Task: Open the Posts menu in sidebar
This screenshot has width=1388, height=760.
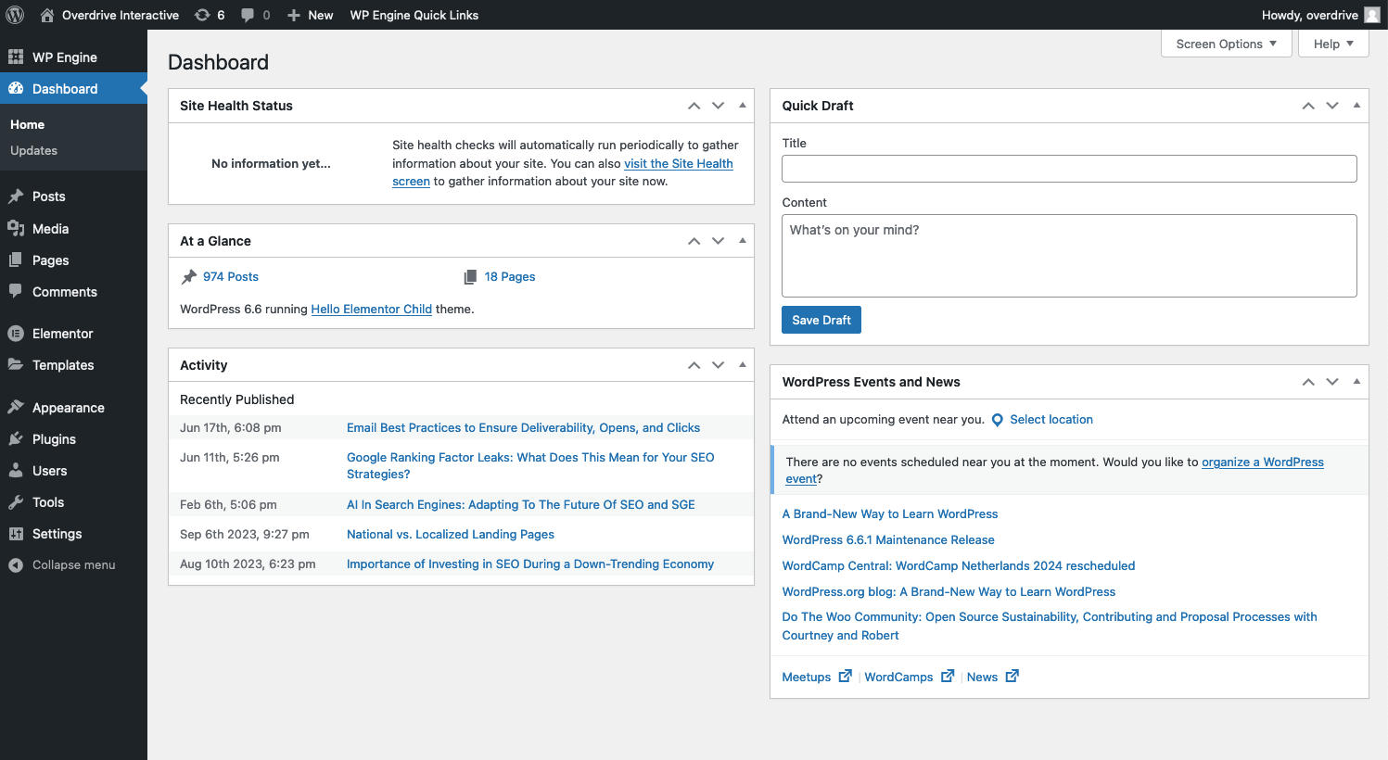Action: pos(73,196)
